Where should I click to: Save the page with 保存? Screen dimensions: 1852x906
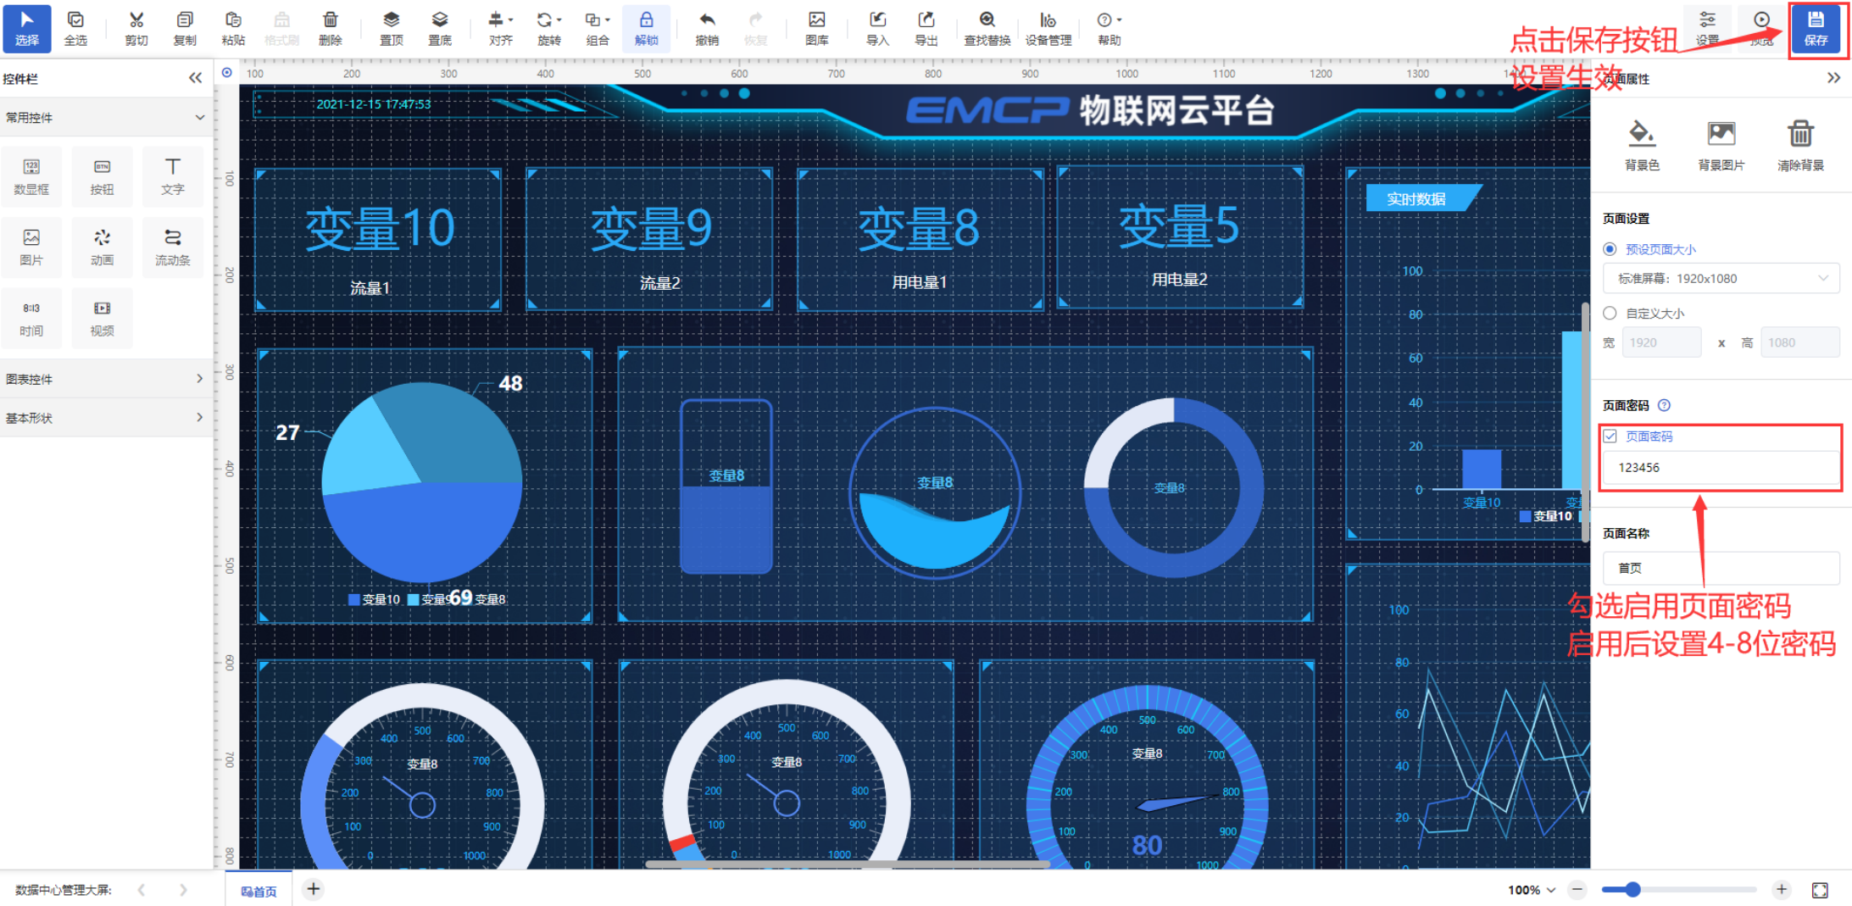tap(1816, 28)
